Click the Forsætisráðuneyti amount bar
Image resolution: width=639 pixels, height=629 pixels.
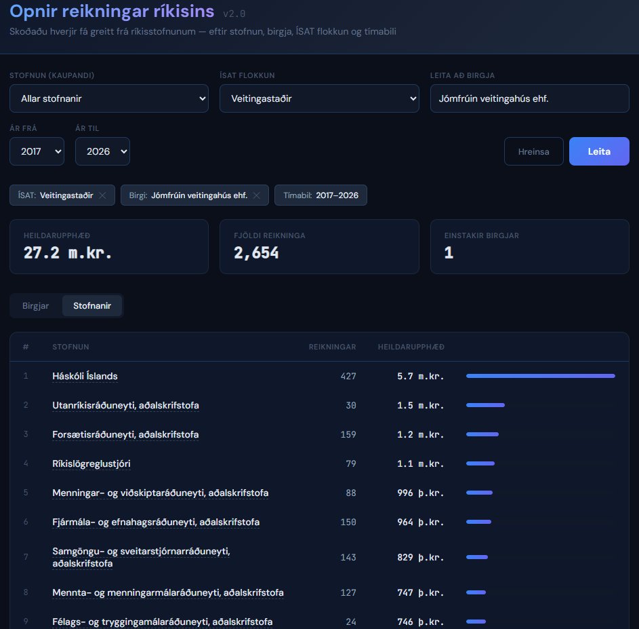coord(482,434)
